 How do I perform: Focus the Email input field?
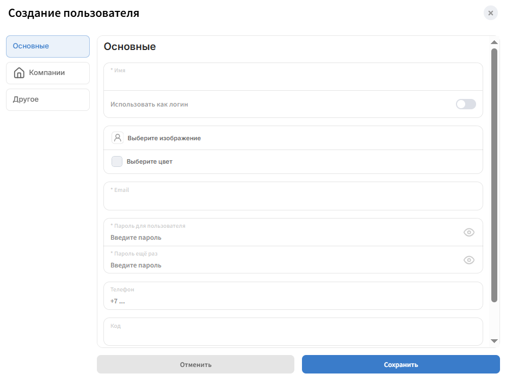[293, 196]
